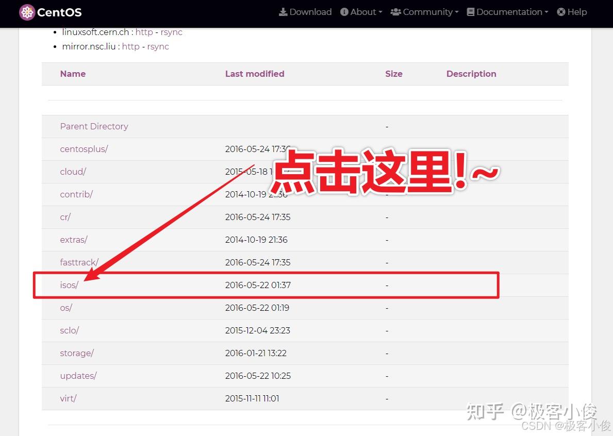
Task: Open the os/ directory
Action: [x=65, y=308]
